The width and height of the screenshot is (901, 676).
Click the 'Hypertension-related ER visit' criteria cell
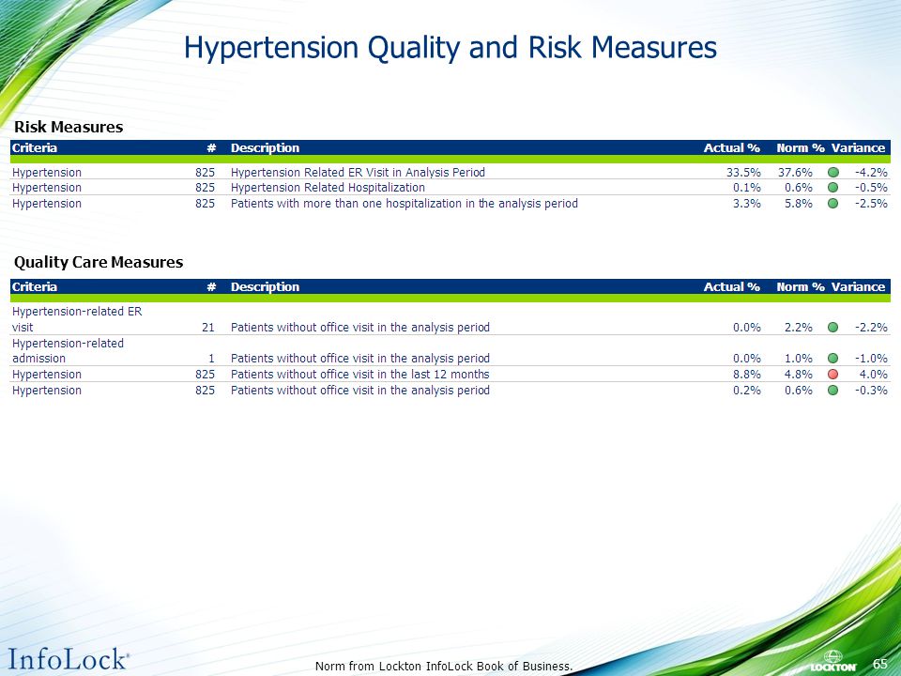[x=77, y=319]
